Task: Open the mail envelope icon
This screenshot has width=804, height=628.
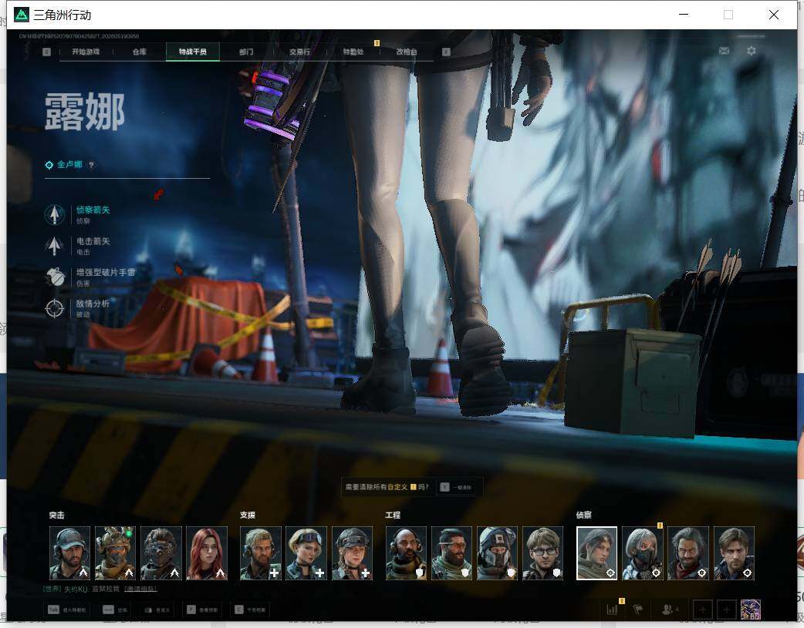Action: [724, 51]
